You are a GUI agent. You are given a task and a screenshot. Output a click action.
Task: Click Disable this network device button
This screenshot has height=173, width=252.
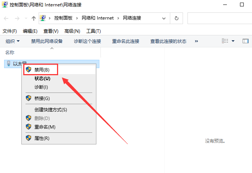point(46,41)
